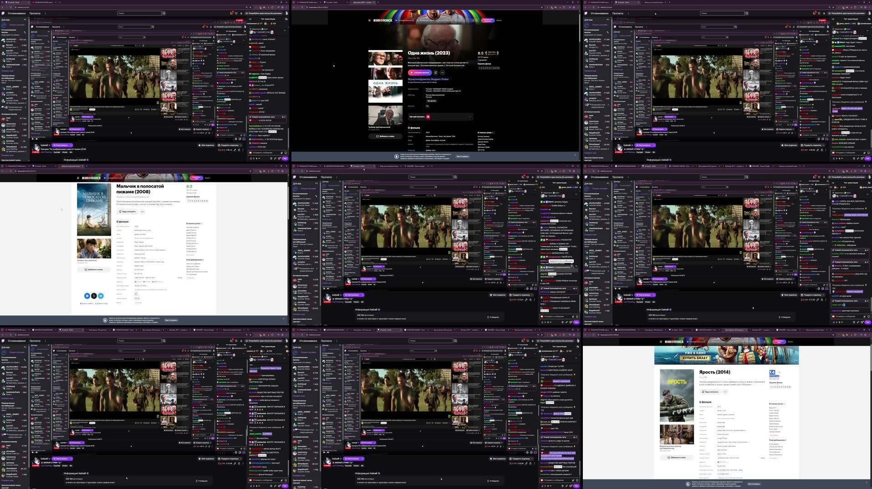Image resolution: width=872 pixels, height=489 pixels.
Task: Rate Мальчик в полосатой пижаме on 1–10 scale
Action: point(198,201)
